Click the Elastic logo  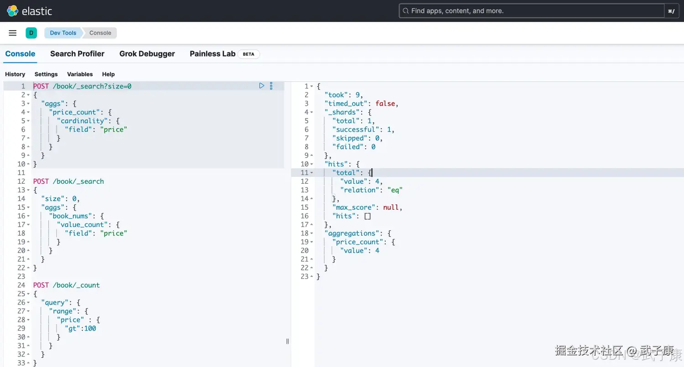[30, 11]
